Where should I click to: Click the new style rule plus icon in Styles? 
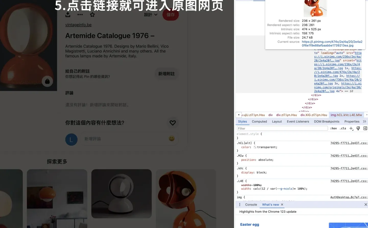point(351,128)
